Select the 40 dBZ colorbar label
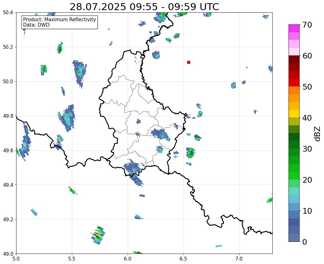 pos(307,118)
